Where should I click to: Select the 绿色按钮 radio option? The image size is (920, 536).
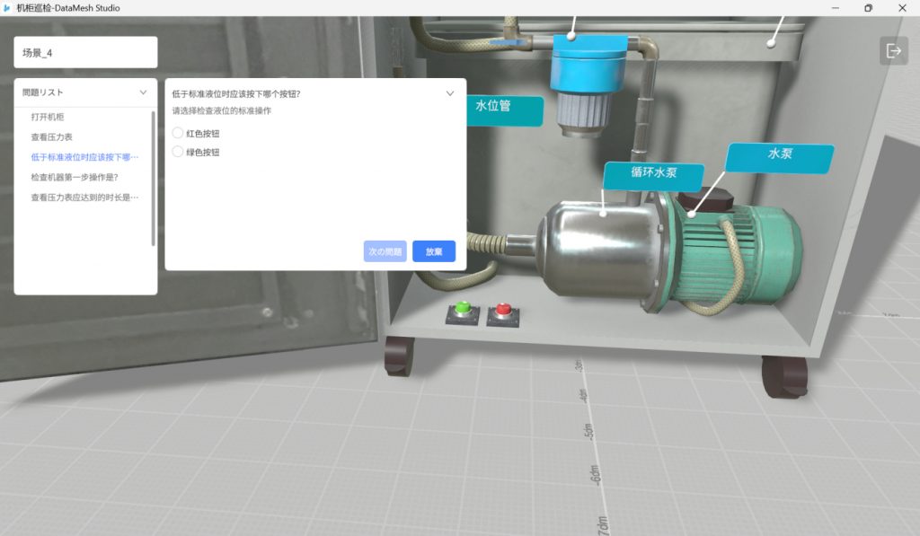pyautogui.click(x=178, y=153)
